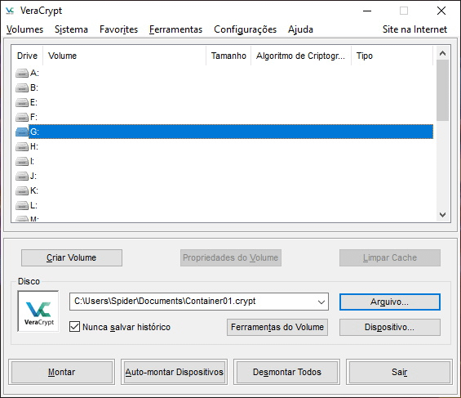This screenshot has height=398, width=461.
Task: Click the Desmontar Todos button
Action: point(286,372)
